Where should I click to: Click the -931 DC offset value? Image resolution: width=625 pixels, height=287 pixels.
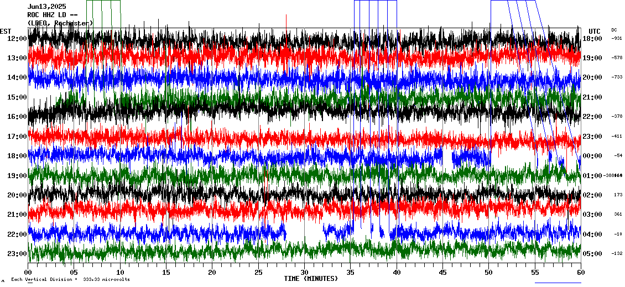[617, 38]
